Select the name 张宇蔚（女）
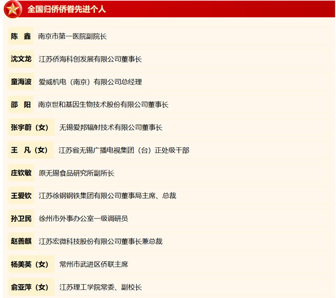 click(x=30, y=127)
